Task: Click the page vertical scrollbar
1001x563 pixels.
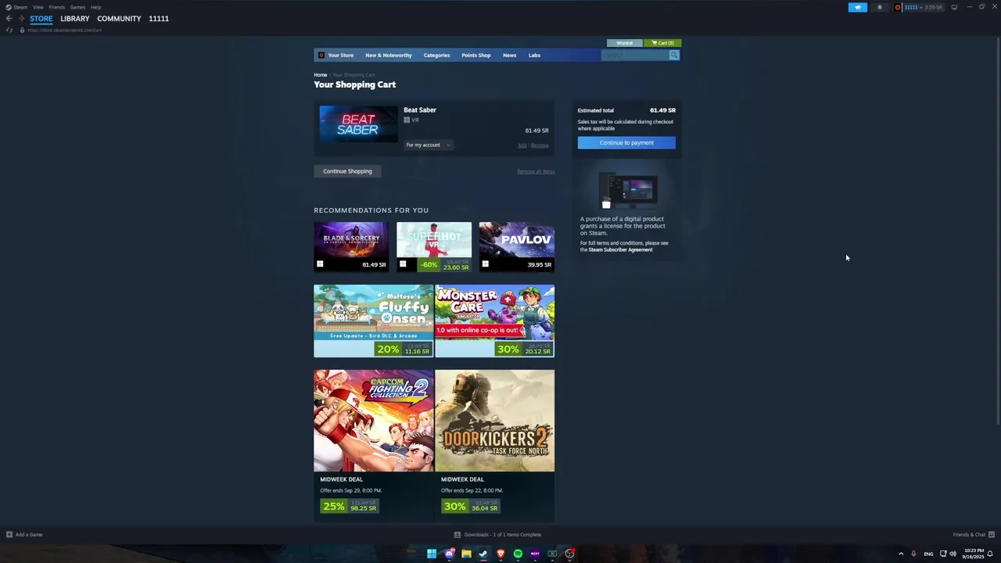Action: click(998, 231)
